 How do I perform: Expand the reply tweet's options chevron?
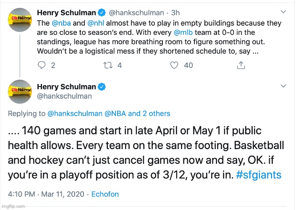[283, 86]
